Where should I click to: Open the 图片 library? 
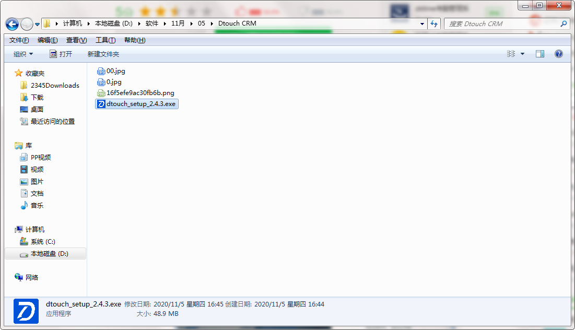tap(37, 182)
